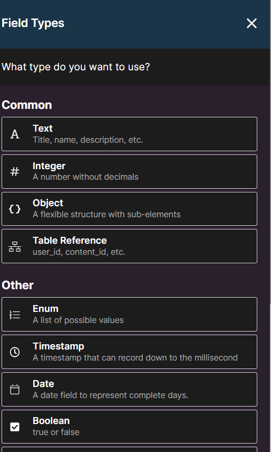Click the Object curly braces icon
The height and width of the screenshot is (452, 271).
coord(15,209)
